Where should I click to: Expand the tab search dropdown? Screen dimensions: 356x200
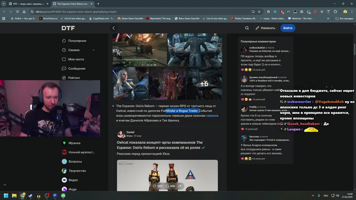pyautogui.click(x=4, y=4)
